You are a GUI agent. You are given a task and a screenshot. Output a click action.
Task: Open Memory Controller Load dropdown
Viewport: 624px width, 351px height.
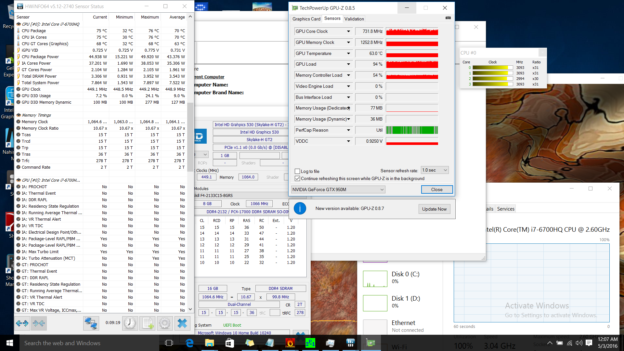coord(348,75)
